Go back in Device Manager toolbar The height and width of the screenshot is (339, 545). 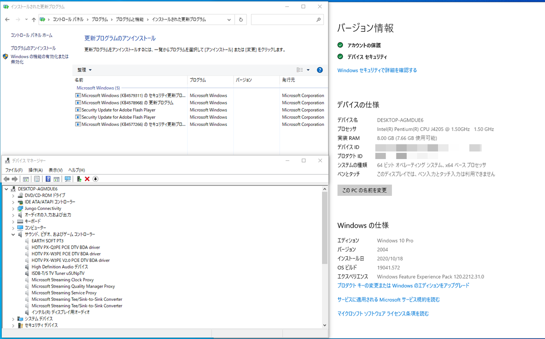pyautogui.click(x=6, y=179)
